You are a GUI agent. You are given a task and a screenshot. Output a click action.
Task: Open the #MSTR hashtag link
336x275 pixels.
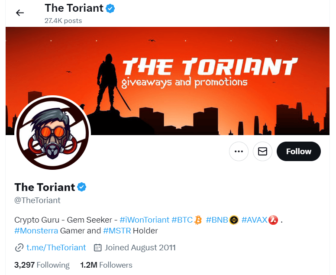pos(117,231)
